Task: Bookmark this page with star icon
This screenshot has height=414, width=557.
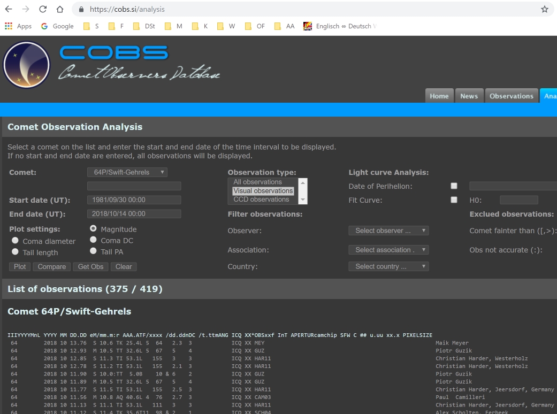Action: click(x=545, y=9)
